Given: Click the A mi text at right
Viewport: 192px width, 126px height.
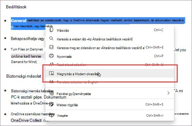Looking at the screenshot, I should 179,91.
